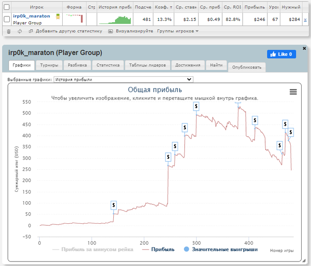The height and width of the screenshot is (266, 311).
Task: Toggle Значительные выигрыши legend series
Action: tap(221, 250)
